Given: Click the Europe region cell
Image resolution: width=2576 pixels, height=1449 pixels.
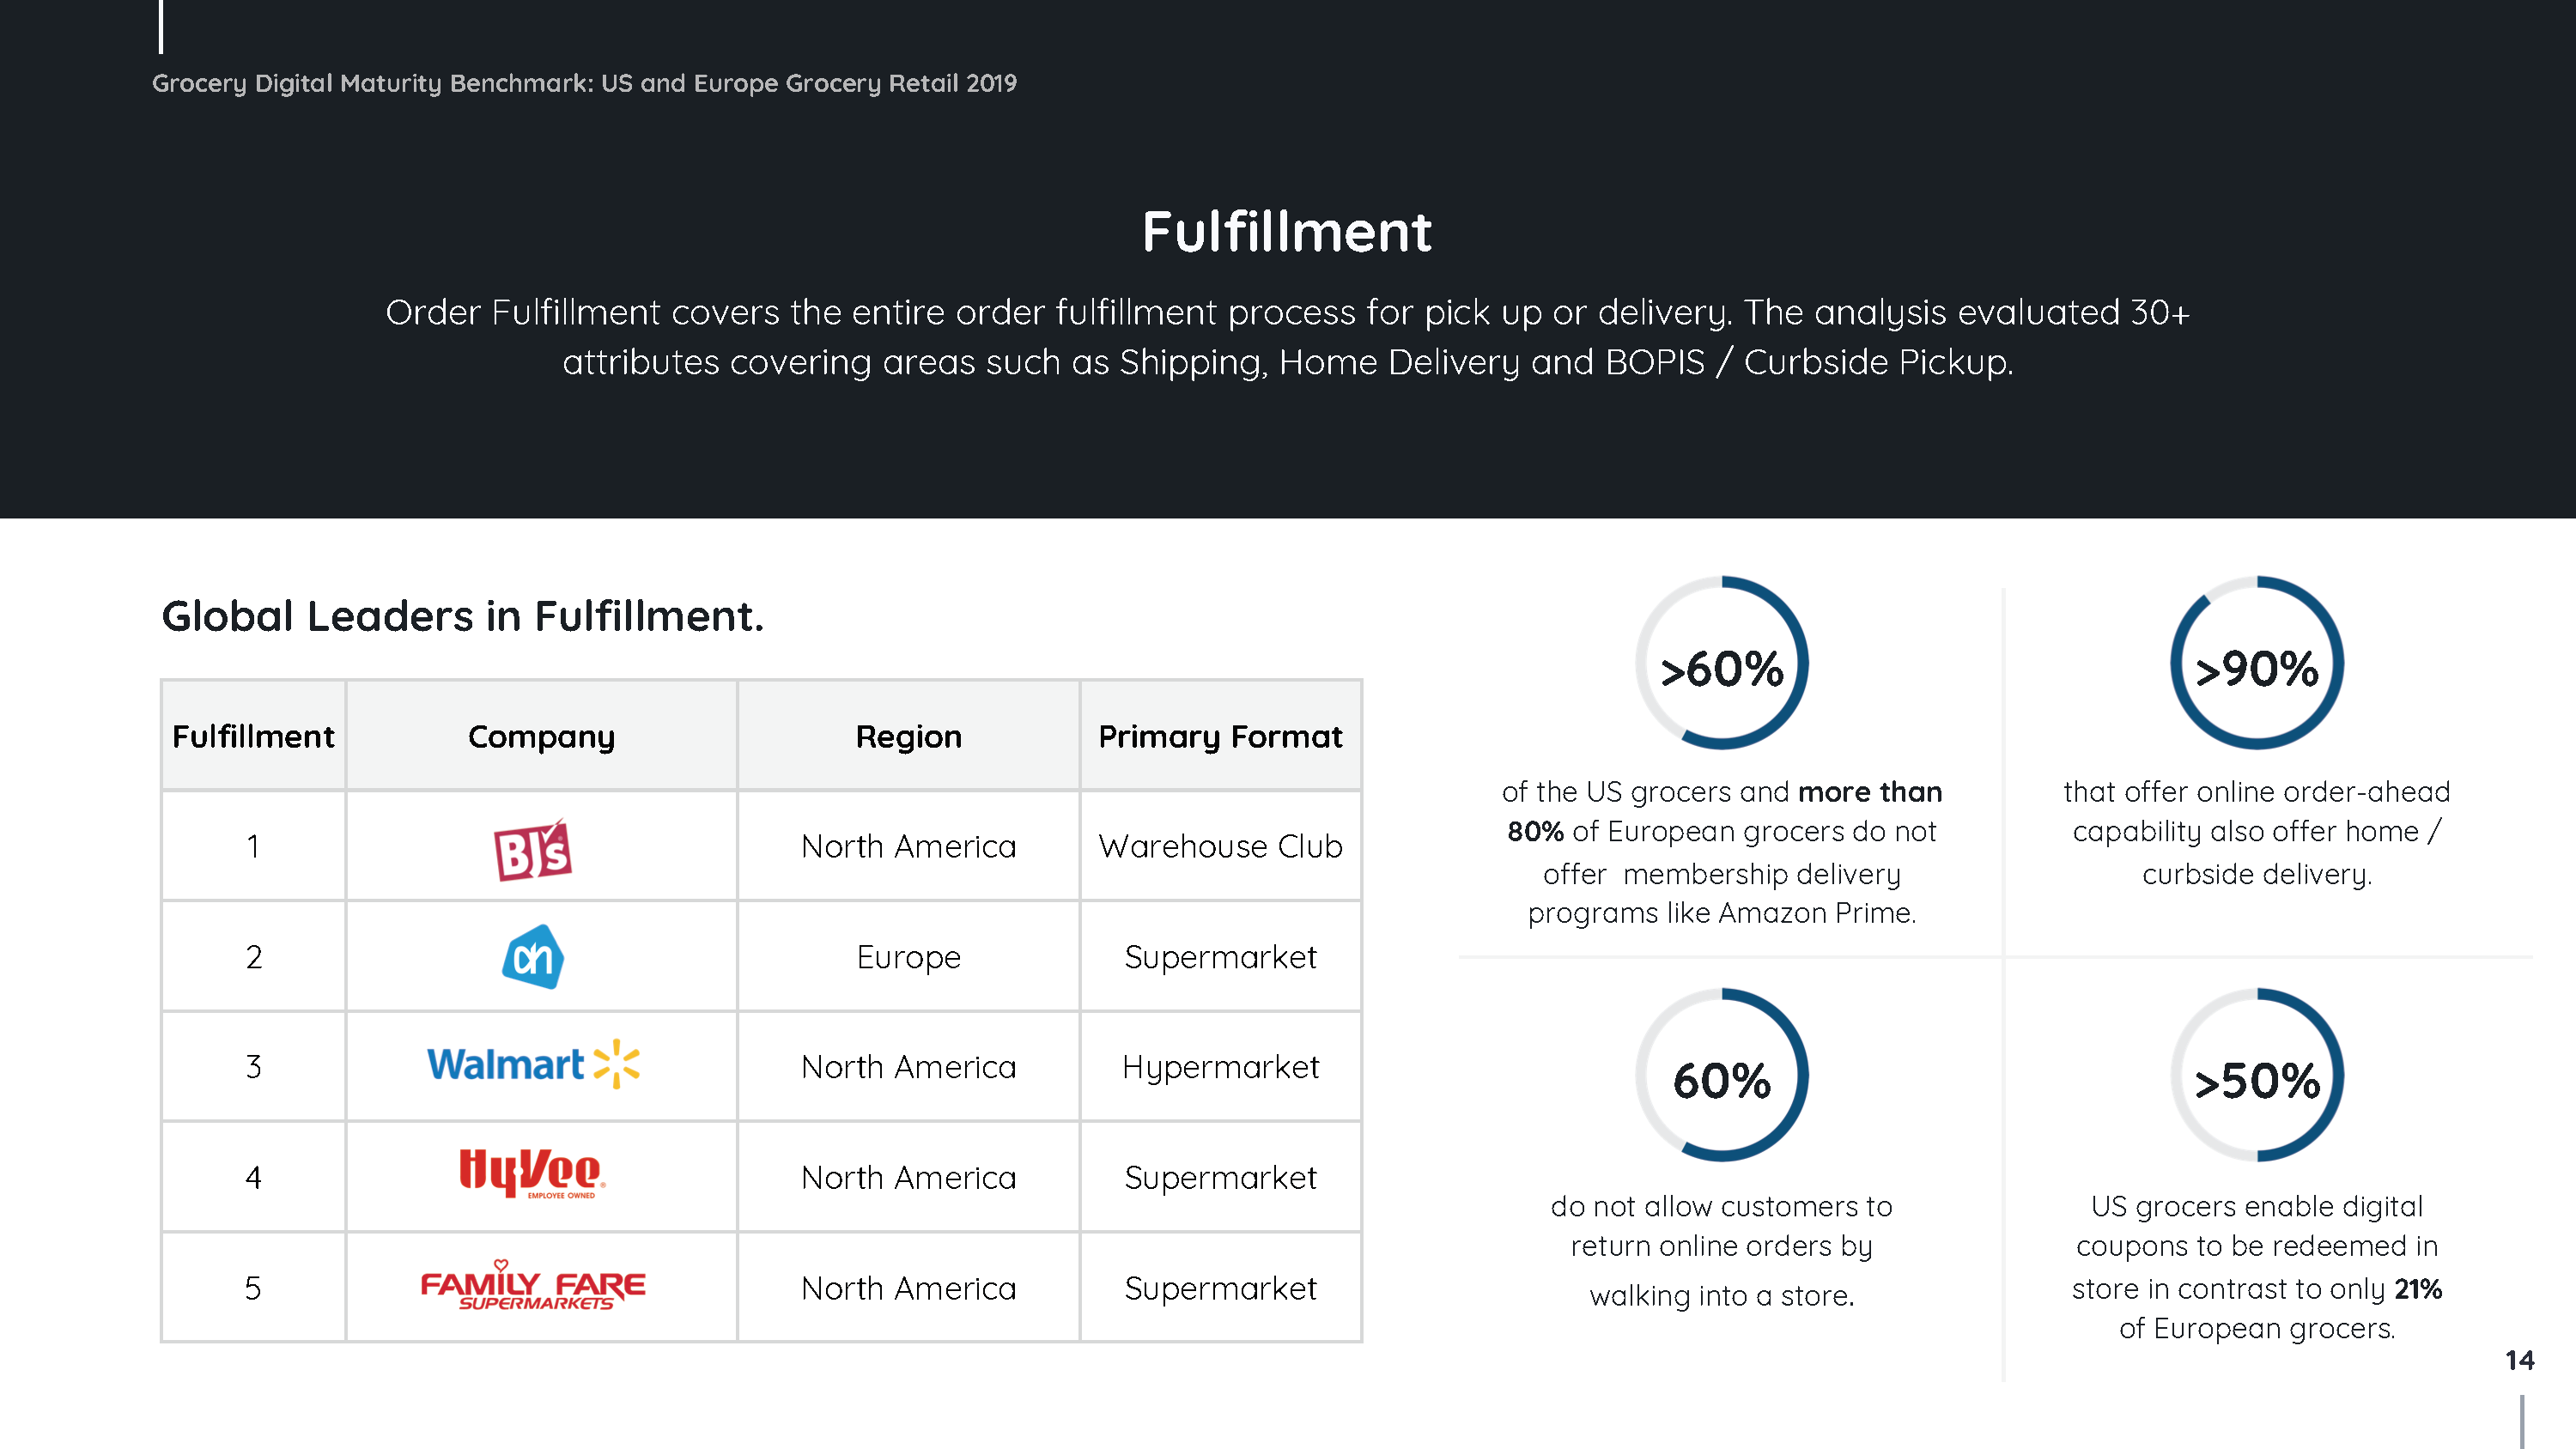Looking at the screenshot, I should [x=908, y=957].
